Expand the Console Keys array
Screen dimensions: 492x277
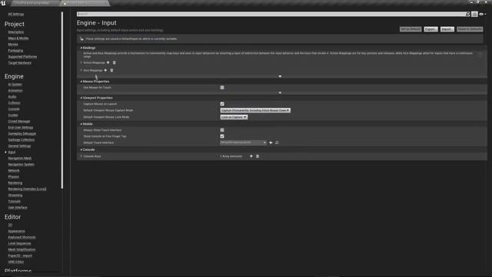(81, 156)
